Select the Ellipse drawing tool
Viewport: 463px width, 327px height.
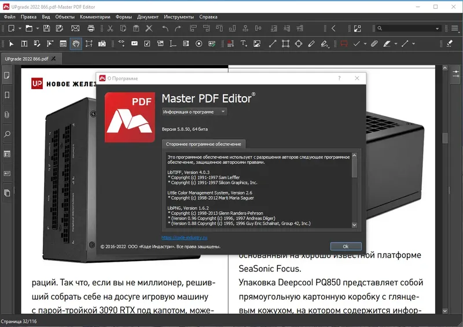[299, 44]
